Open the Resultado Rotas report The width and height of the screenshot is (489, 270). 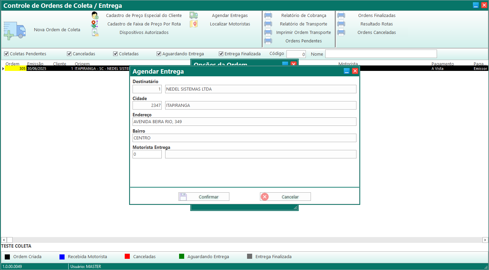[x=376, y=24]
